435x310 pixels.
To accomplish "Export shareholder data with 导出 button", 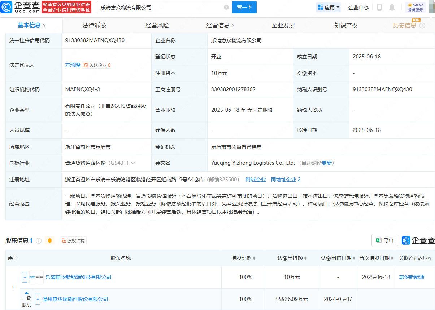I will coord(385,240).
